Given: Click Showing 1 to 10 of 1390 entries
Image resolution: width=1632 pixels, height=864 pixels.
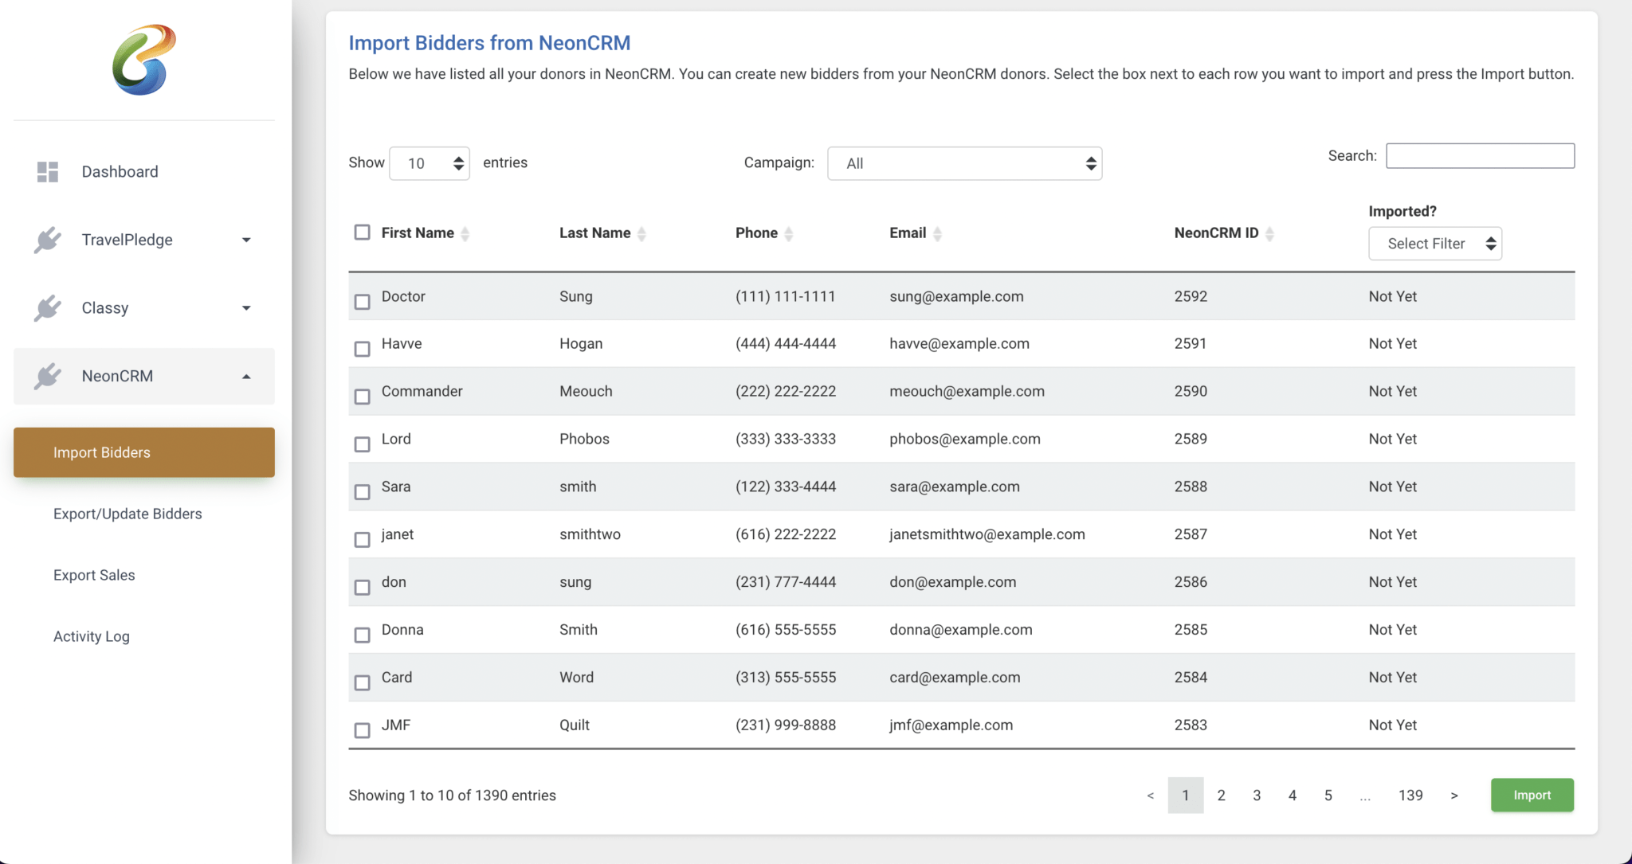Looking at the screenshot, I should pos(452,796).
